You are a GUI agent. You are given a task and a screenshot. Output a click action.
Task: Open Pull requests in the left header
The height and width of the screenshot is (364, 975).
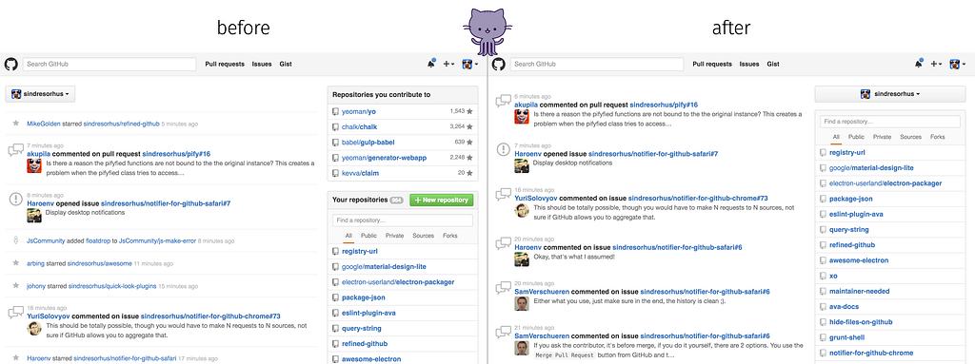pyautogui.click(x=225, y=64)
